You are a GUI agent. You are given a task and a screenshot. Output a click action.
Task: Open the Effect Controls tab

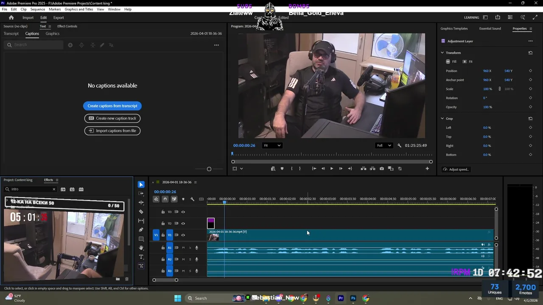(x=67, y=26)
